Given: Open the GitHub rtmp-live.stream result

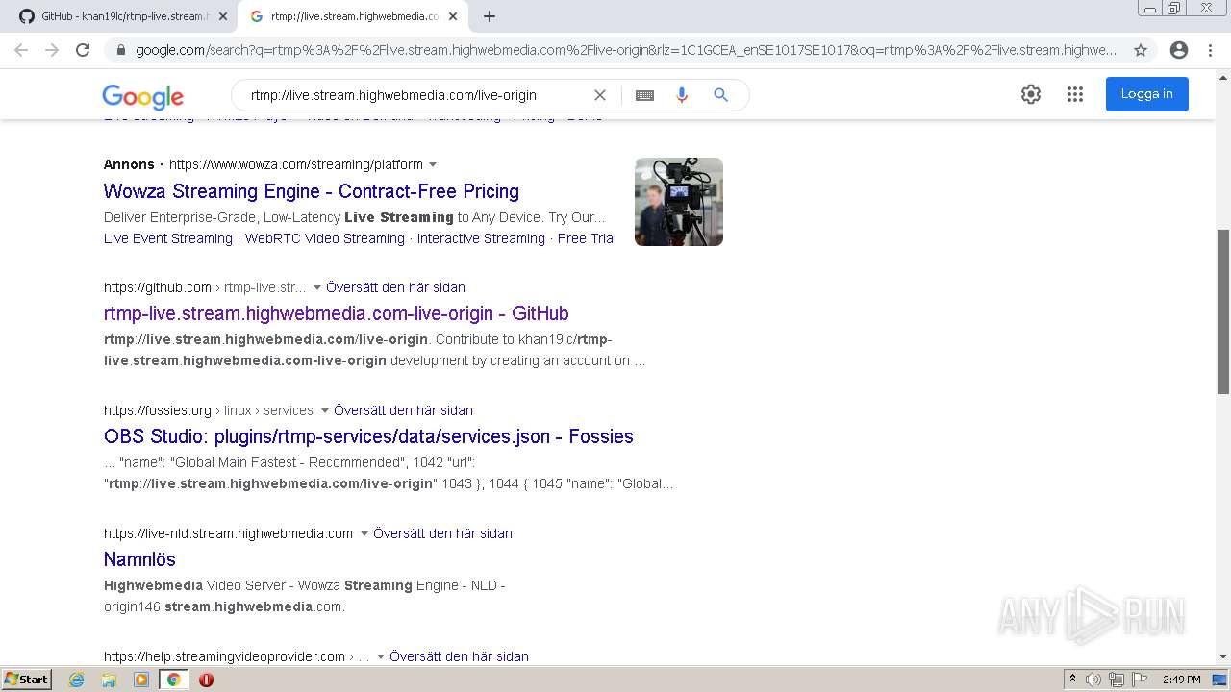Looking at the screenshot, I should point(337,313).
